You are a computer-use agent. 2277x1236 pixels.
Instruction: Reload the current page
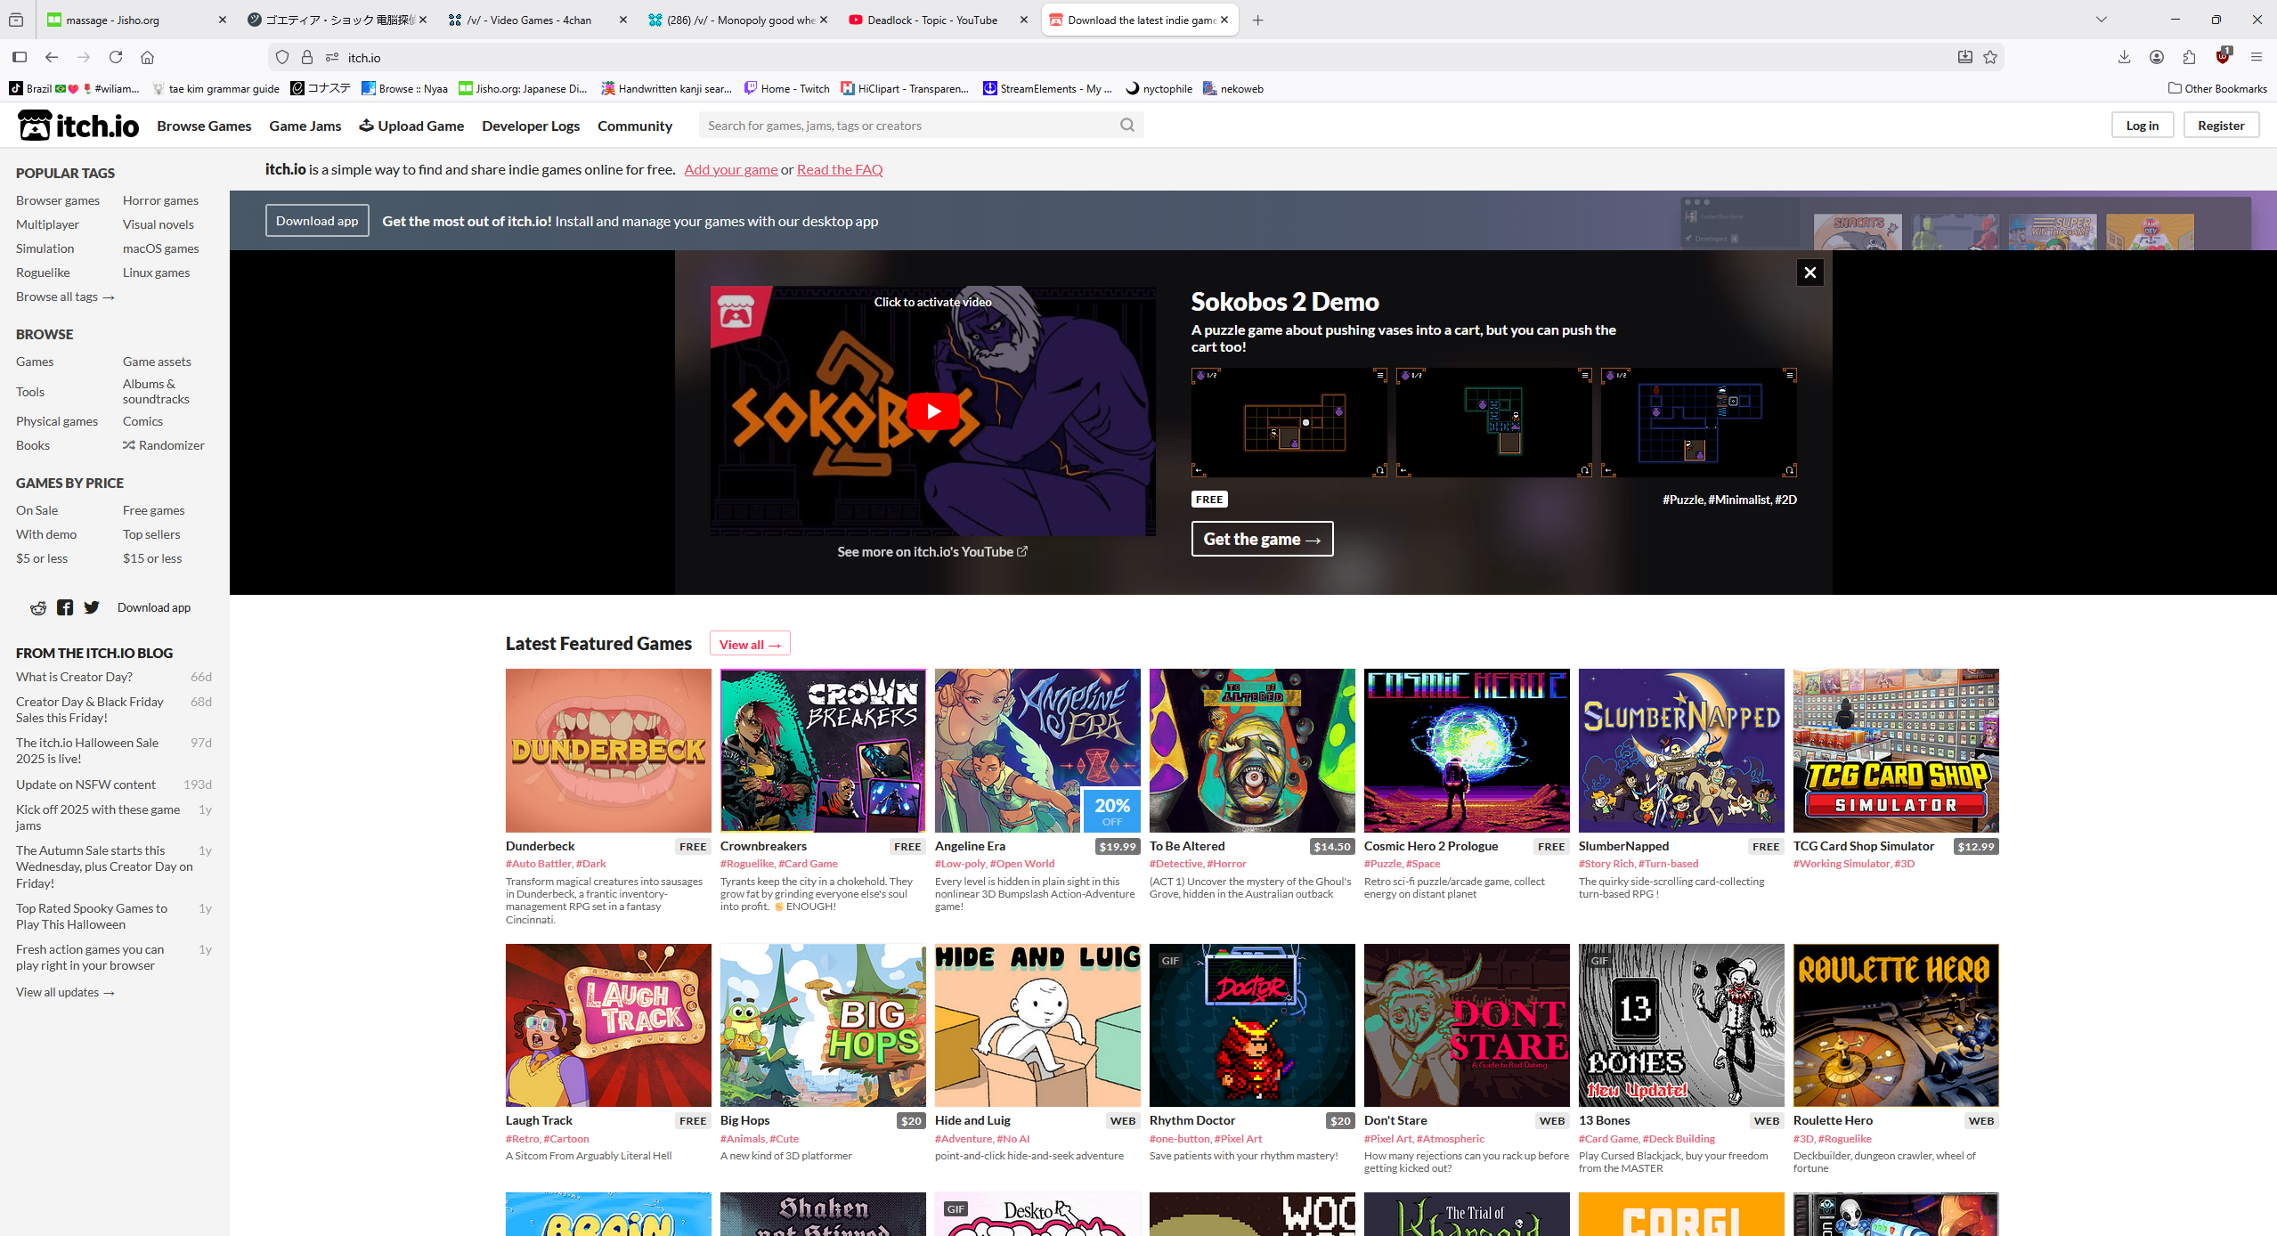[116, 57]
